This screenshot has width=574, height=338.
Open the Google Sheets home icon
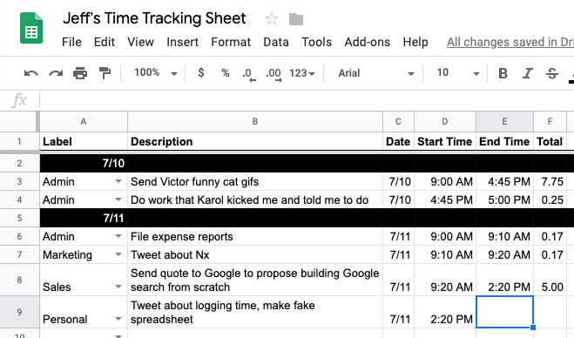click(x=31, y=28)
